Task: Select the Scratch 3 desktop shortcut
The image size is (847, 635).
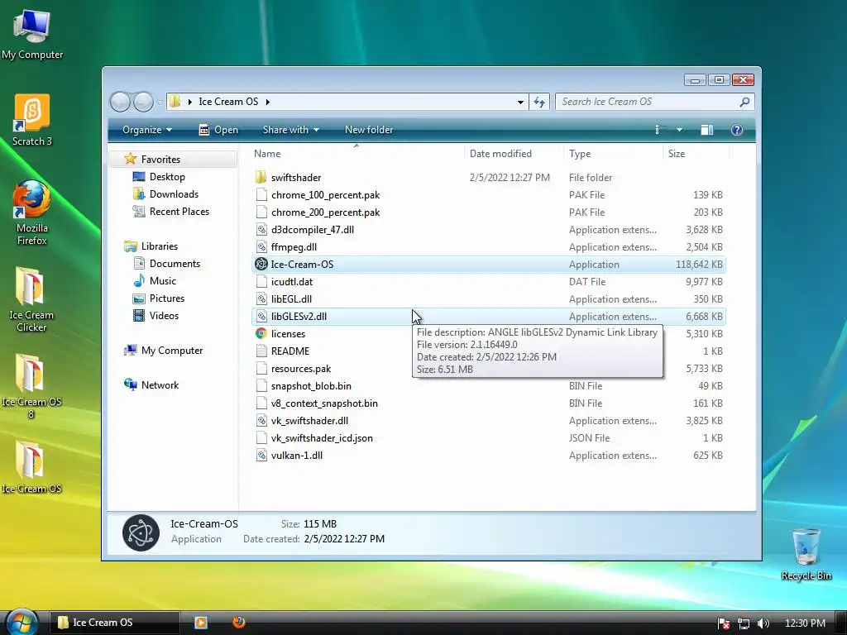Action: click(x=32, y=120)
